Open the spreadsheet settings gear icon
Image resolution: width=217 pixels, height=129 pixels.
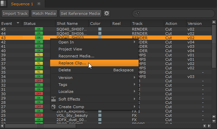(107, 13)
